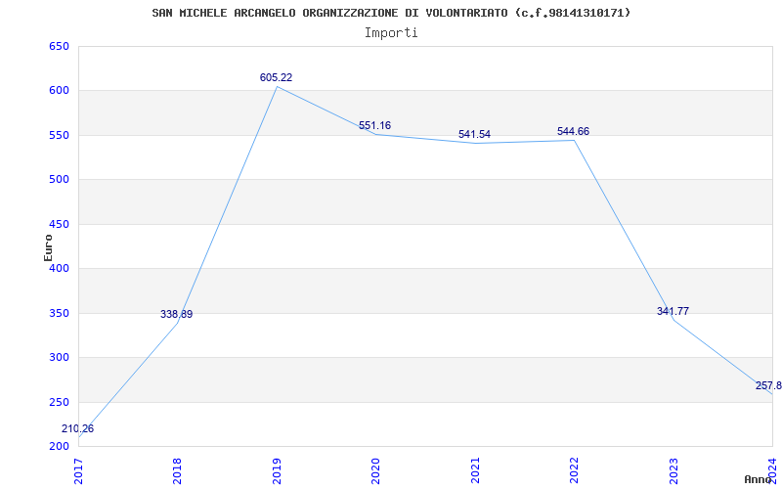The width and height of the screenshot is (782, 489).
Task: Click the 2020 x-axis year label
Action: tap(375, 470)
